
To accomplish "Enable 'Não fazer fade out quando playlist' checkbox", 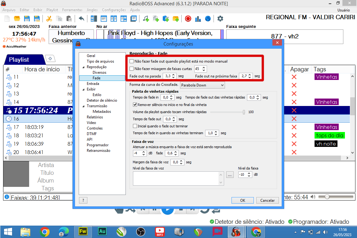I will (x=132, y=61).
